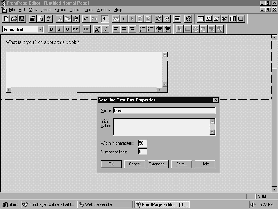Click the numbered list icon
278x209 pixels.
[142, 29]
